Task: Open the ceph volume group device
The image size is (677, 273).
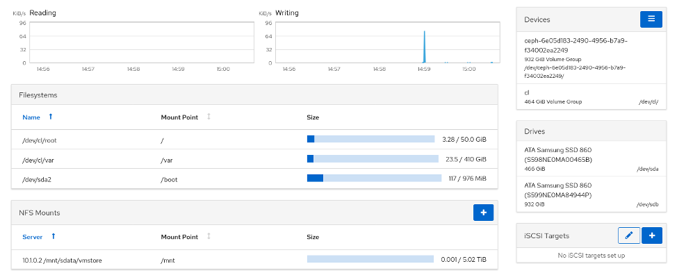Action: [591, 58]
